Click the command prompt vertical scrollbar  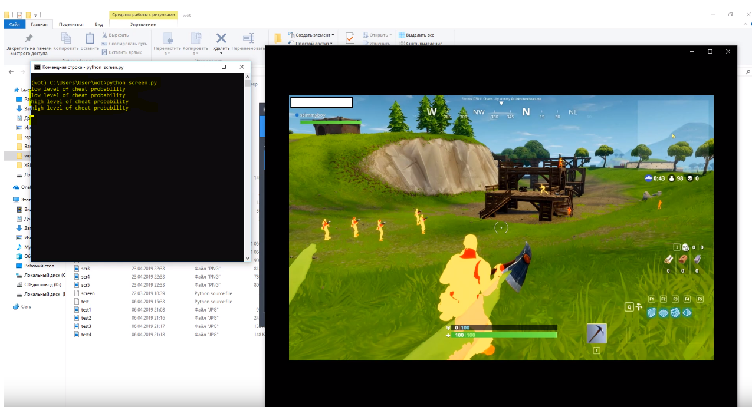tap(247, 168)
